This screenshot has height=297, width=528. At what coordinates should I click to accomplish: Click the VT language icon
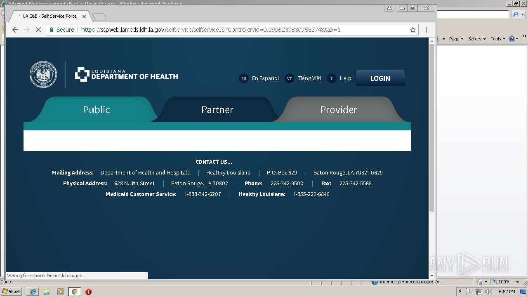(290, 78)
